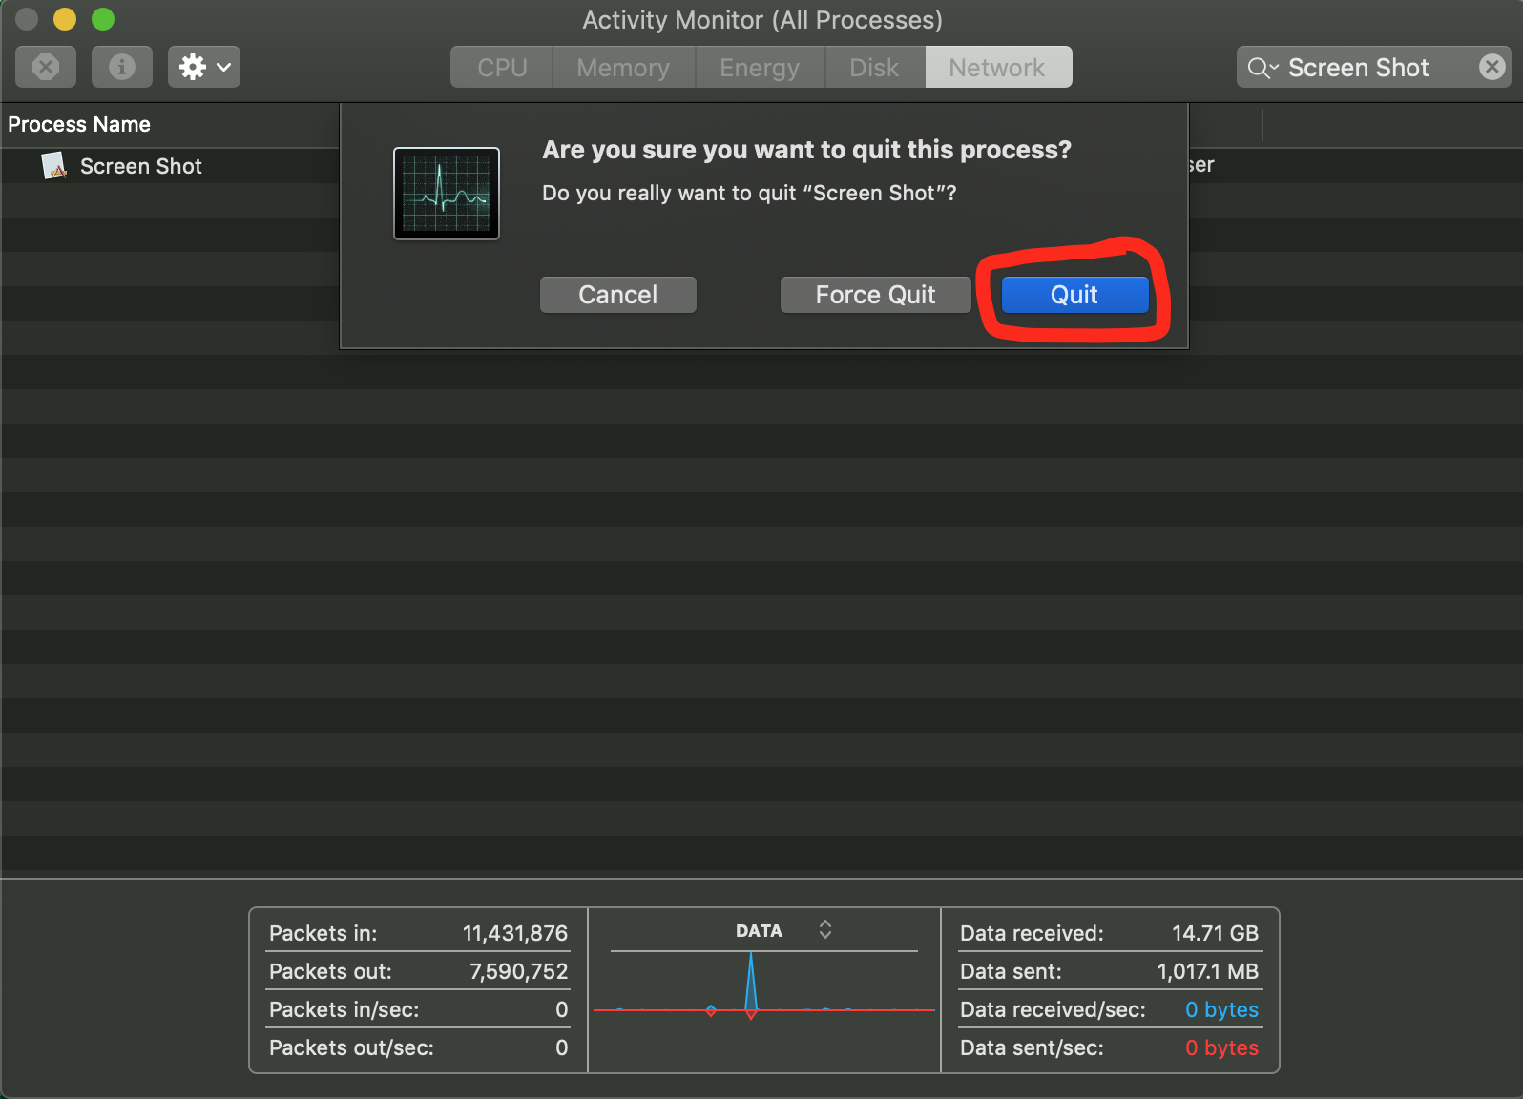
Task: Switch to the Energy tab
Action: coord(760,68)
